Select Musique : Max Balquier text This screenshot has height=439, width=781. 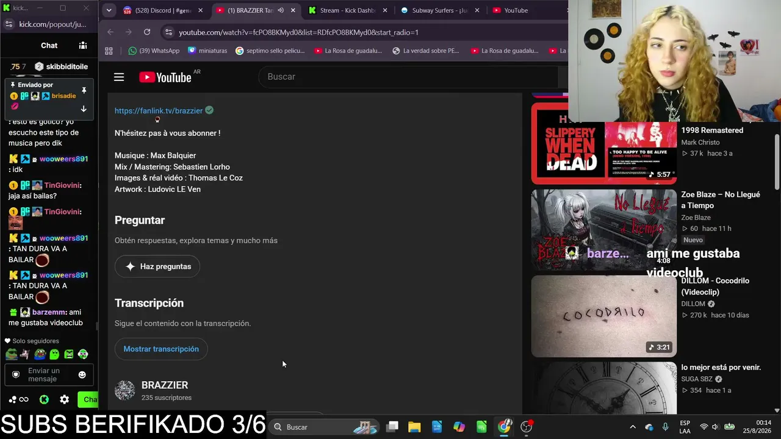(155, 155)
